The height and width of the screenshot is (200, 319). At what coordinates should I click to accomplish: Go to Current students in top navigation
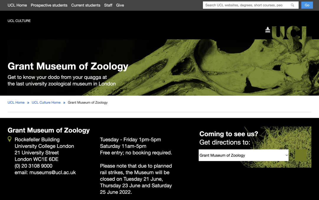tap(86, 5)
